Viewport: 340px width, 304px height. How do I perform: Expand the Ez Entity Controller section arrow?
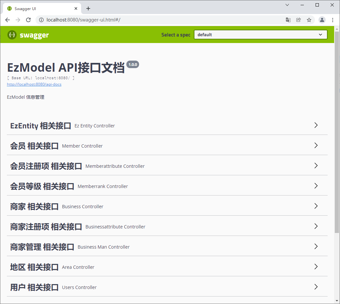click(316, 125)
